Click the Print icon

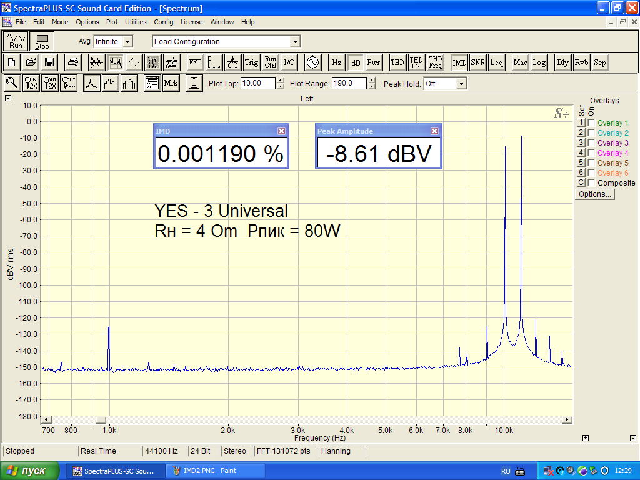click(73, 62)
